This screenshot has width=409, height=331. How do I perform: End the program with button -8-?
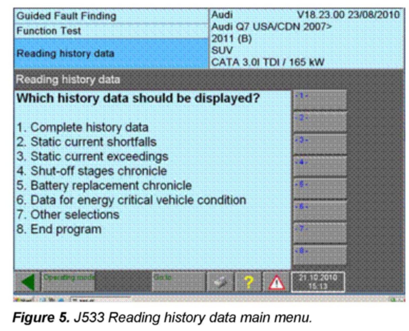320,255
